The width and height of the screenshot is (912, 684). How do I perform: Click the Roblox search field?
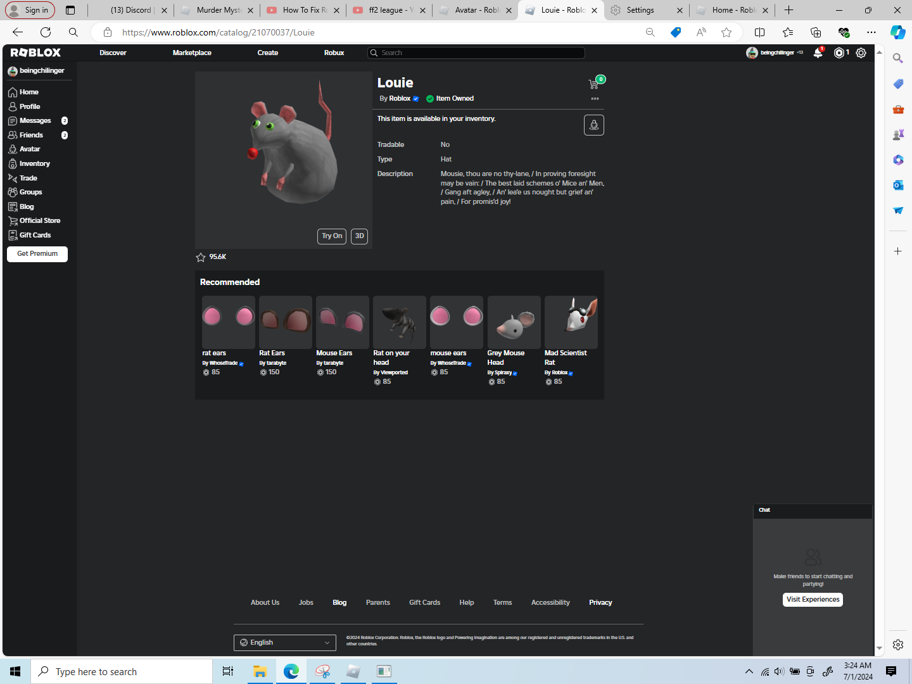pyautogui.click(x=476, y=53)
